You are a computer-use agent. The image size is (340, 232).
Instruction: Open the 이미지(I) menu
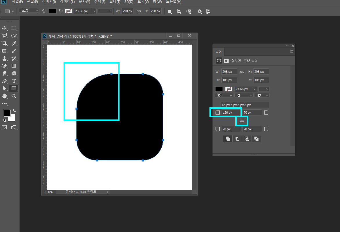tap(49, 2)
